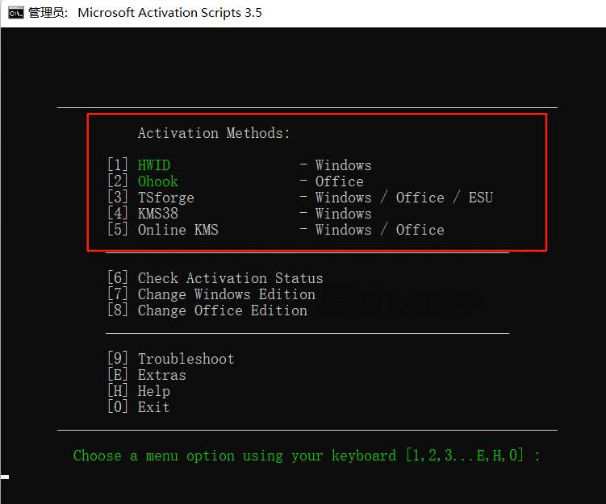The height and width of the screenshot is (504, 606).
Task: Click the '- Windows' label beside KMS38
Action: pos(336,214)
